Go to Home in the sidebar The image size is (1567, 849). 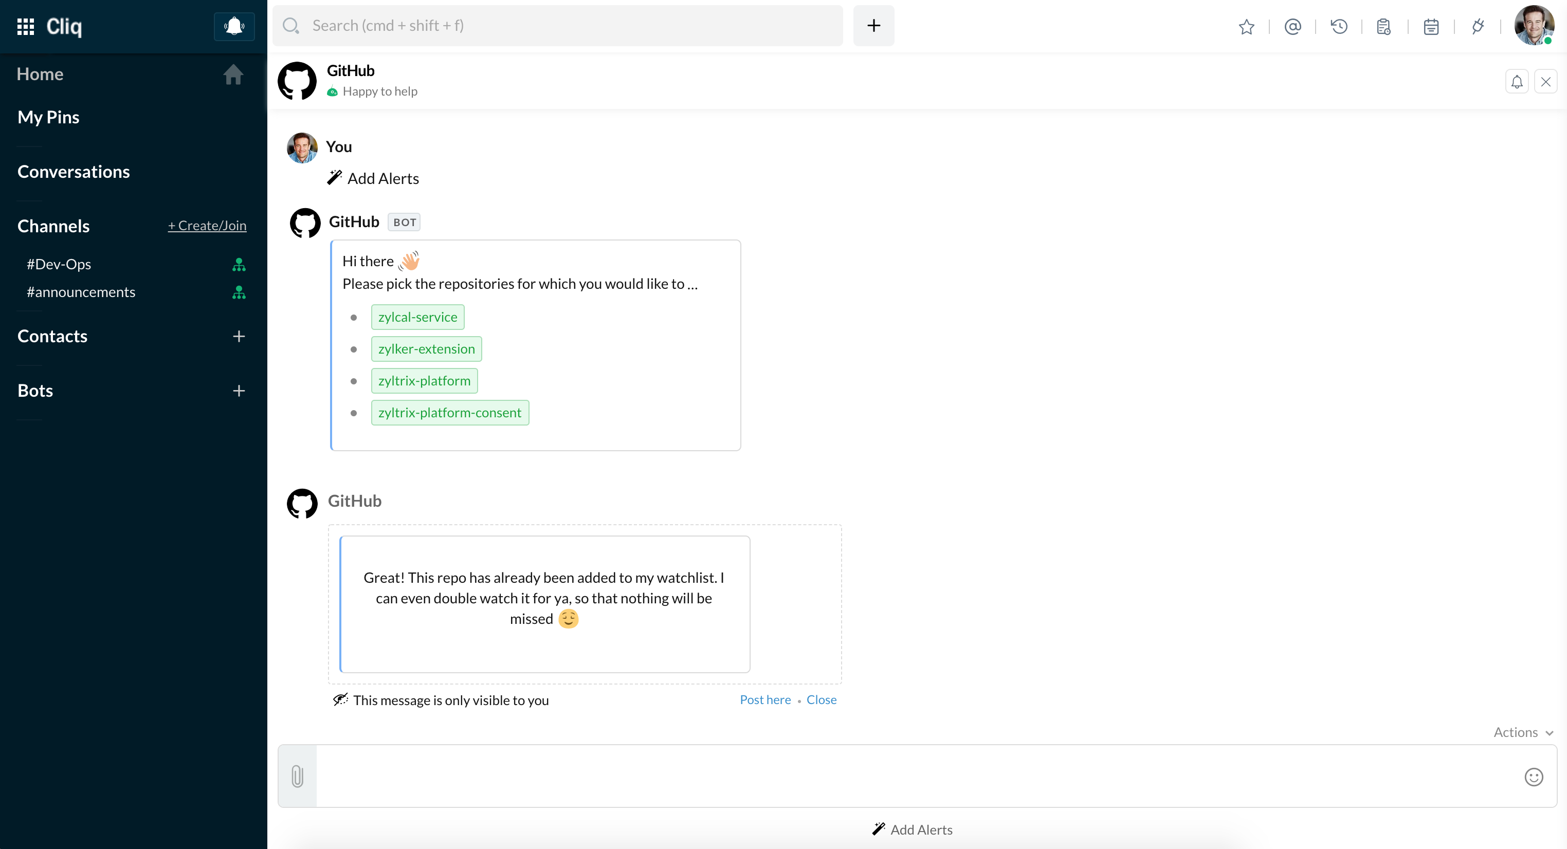[40, 74]
